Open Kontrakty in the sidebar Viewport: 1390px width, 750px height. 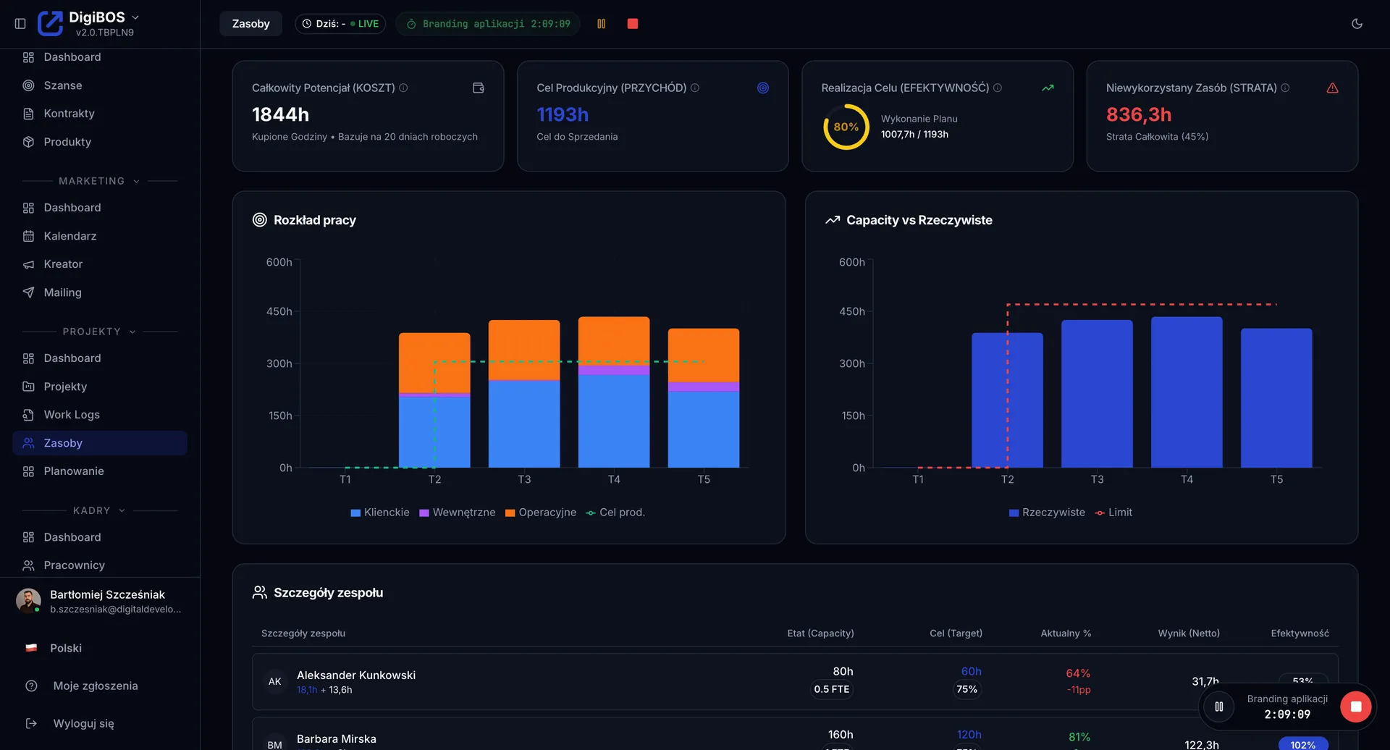[x=100, y=114]
